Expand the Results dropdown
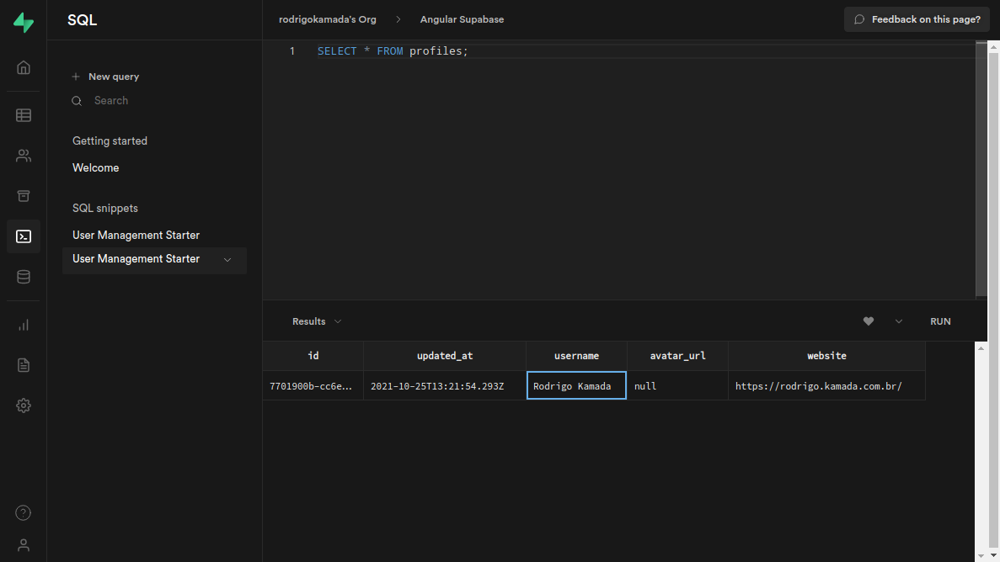 click(317, 321)
